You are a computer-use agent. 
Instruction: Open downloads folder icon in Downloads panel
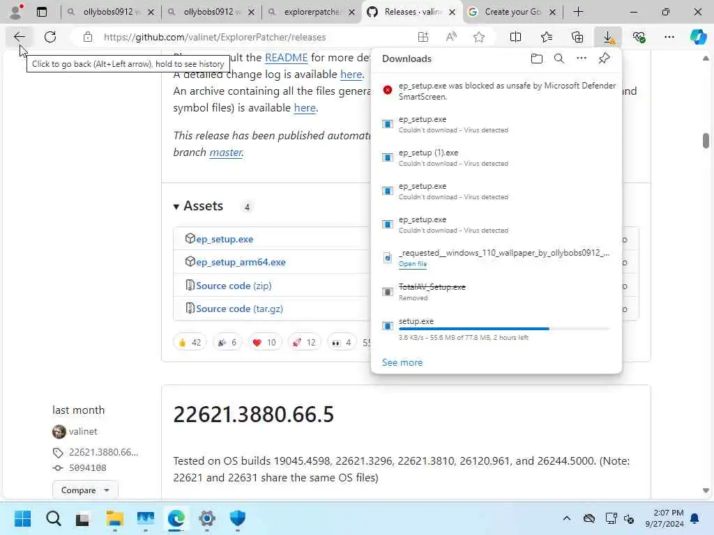pos(536,59)
